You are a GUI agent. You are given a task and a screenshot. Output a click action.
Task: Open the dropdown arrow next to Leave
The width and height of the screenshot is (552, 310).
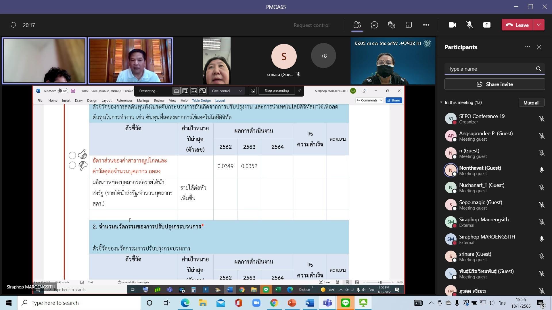point(539,25)
